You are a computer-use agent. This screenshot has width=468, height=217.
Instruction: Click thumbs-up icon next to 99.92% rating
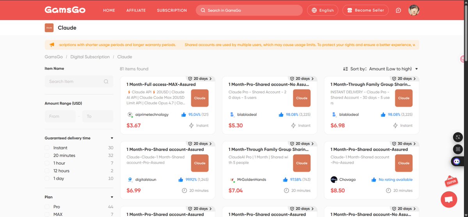click(x=181, y=180)
